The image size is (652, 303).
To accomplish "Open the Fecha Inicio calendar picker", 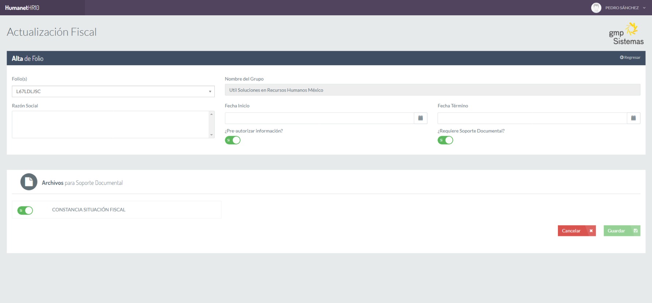I will point(420,118).
